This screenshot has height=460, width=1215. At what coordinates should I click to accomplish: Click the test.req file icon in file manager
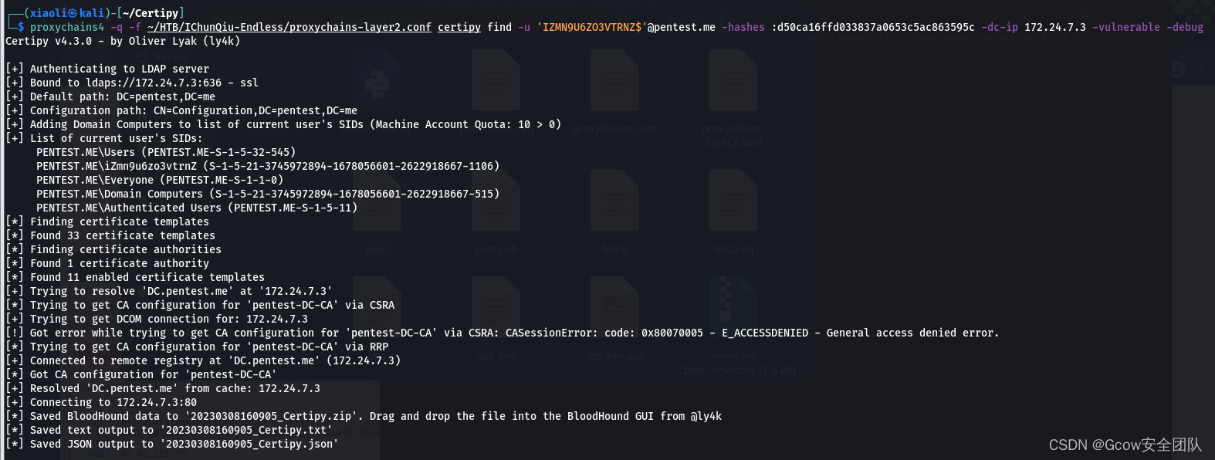(733, 201)
